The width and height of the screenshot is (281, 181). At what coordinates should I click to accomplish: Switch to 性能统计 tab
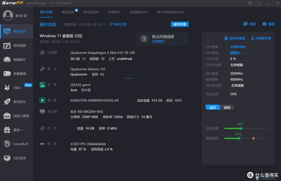point(114,12)
